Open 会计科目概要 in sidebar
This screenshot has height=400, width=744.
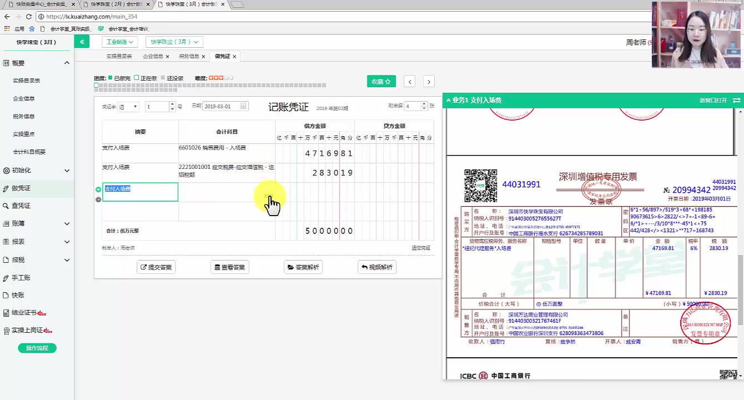29,152
